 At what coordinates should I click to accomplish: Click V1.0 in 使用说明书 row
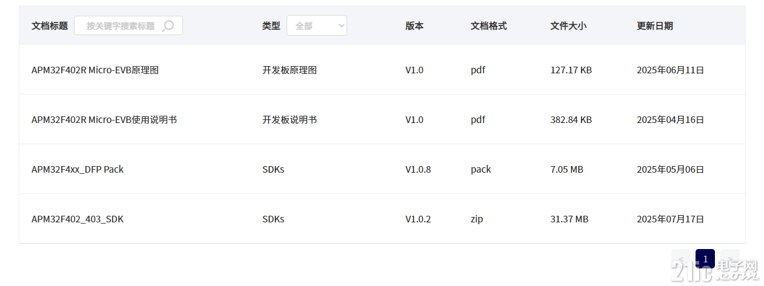tap(414, 120)
